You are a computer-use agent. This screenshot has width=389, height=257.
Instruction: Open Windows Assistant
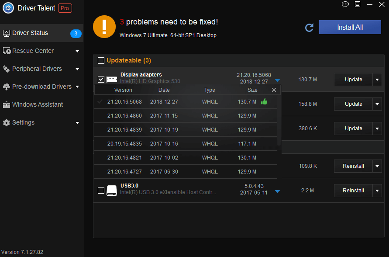pos(41,104)
